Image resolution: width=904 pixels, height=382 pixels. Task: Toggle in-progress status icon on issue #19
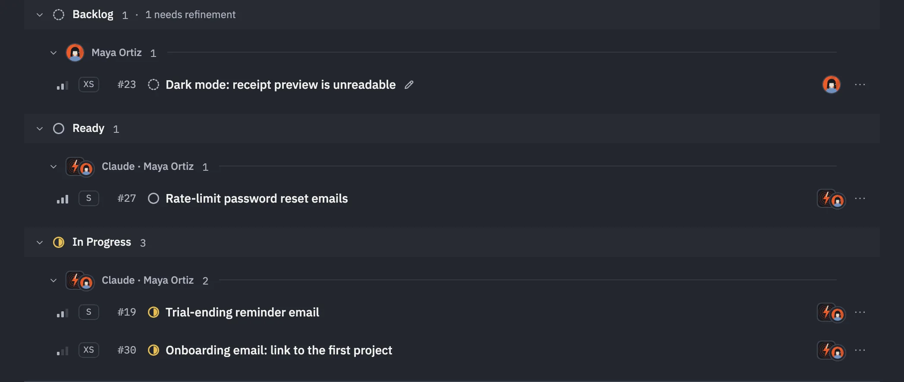pos(153,312)
